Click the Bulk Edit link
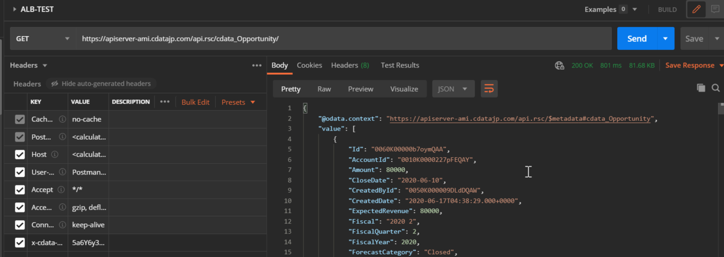This screenshot has height=257, width=724. pyautogui.click(x=195, y=102)
